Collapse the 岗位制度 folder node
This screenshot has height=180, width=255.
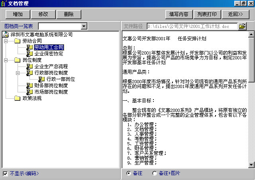[6, 60]
